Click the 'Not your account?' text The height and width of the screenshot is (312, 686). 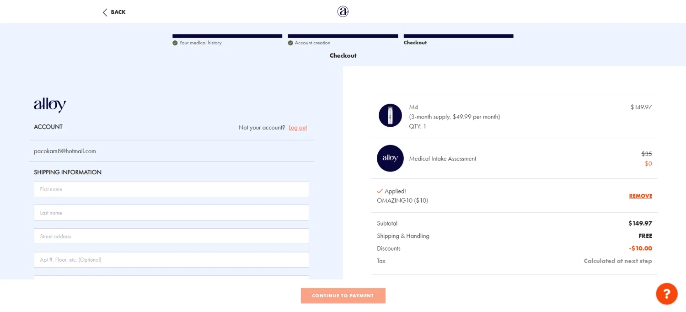pyautogui.click(x=262, y=128)
